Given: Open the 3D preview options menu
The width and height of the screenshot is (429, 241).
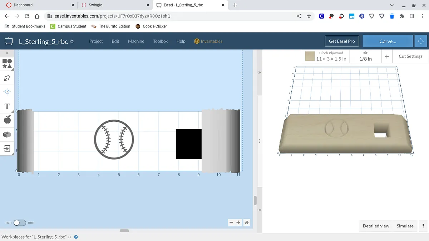Looking at the screenshot, I should pos(423,226).
